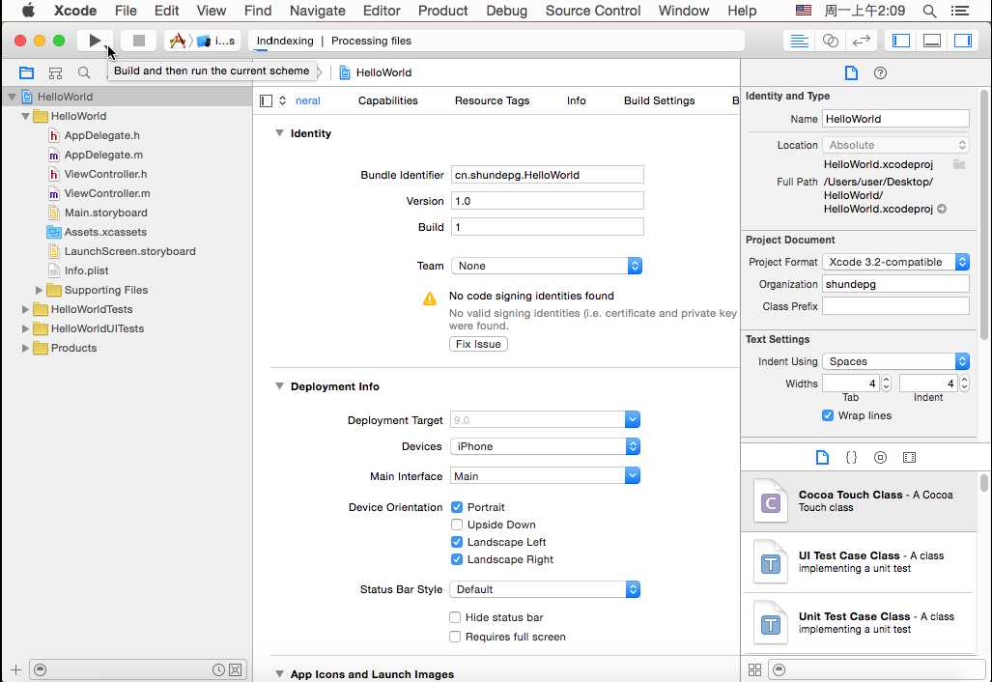Select Cocoa Touch Class template
This screenshot has height=682, width=992.
(859, 501)
